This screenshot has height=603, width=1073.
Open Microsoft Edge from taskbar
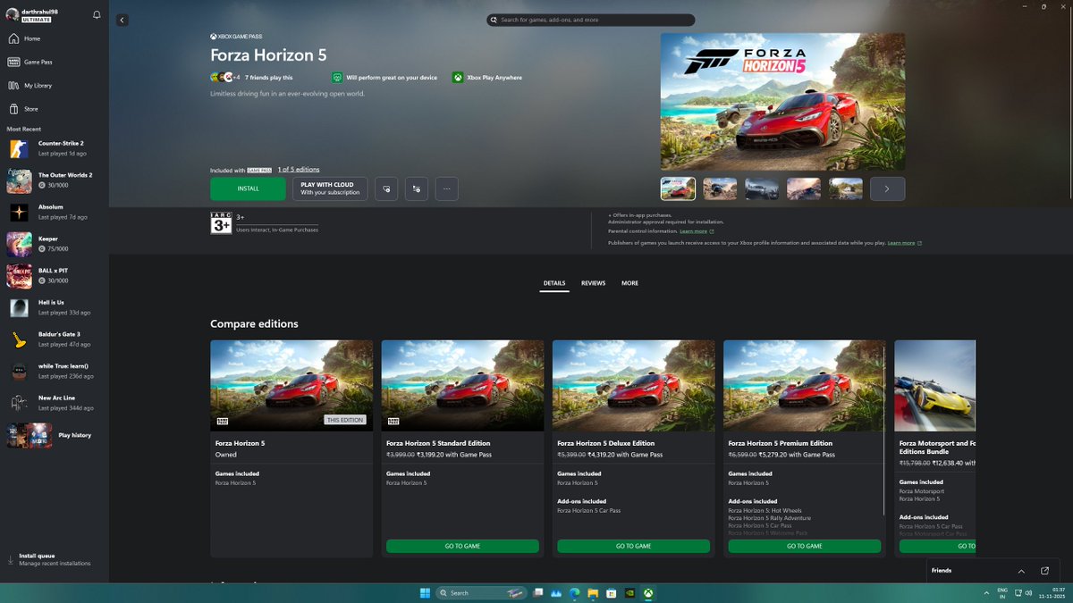click(x=575, y=592)
